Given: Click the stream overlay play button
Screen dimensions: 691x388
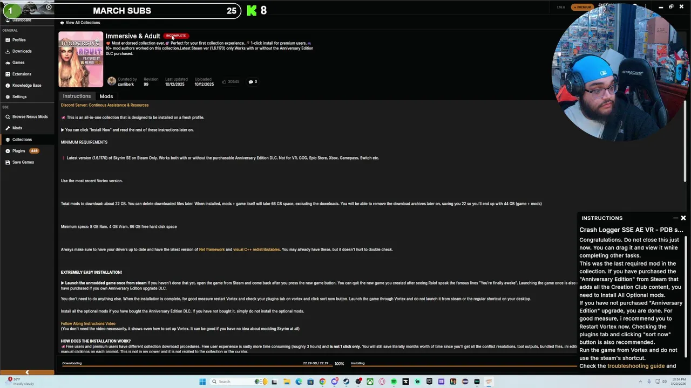Looking at the screenshot, I should click(x=49, y=7).
